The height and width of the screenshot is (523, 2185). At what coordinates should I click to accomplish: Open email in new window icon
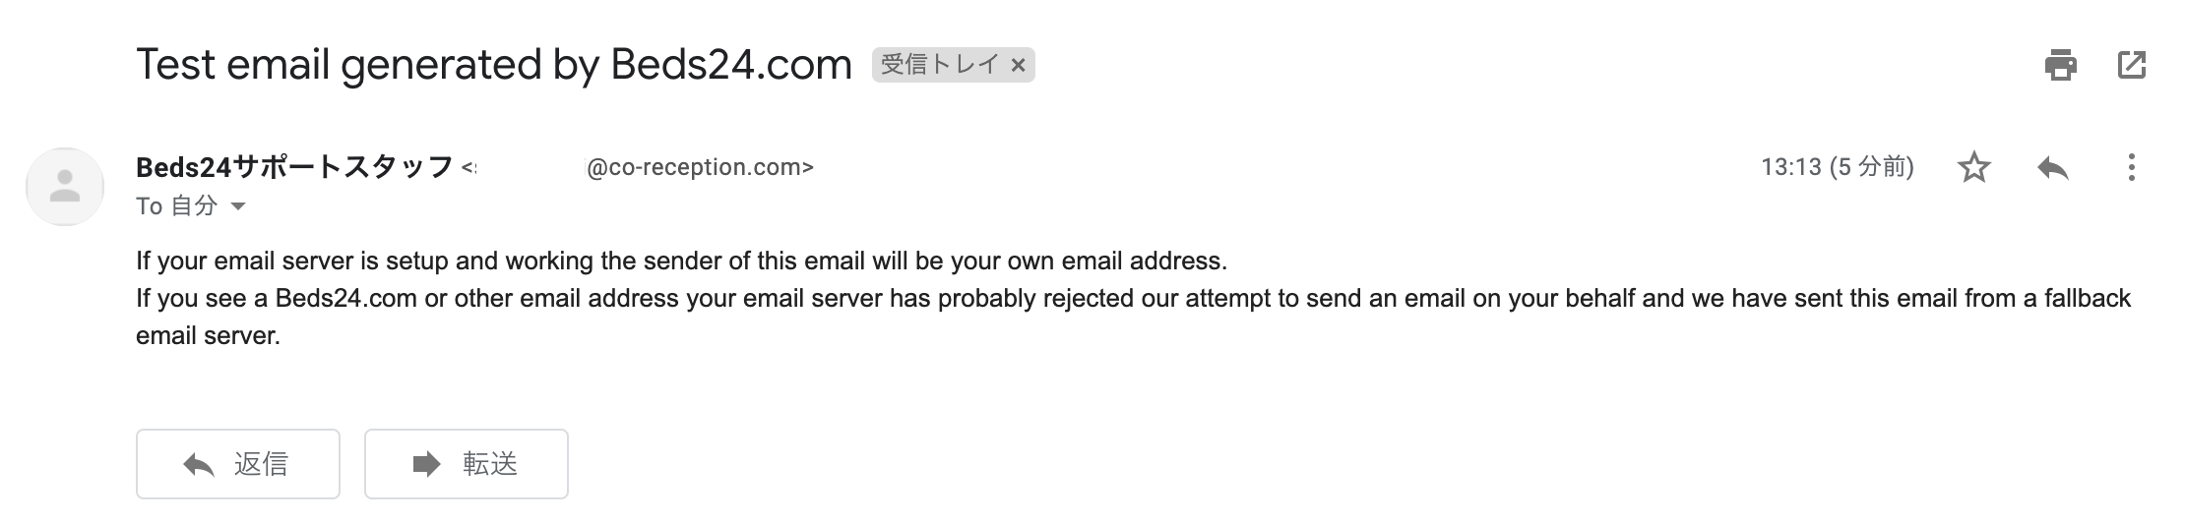(2131, 66)
